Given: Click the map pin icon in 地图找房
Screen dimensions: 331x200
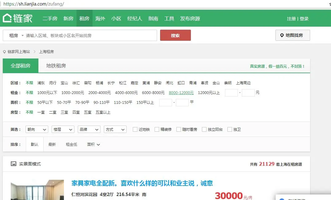Looking at the screenshot, I should 282,35.
